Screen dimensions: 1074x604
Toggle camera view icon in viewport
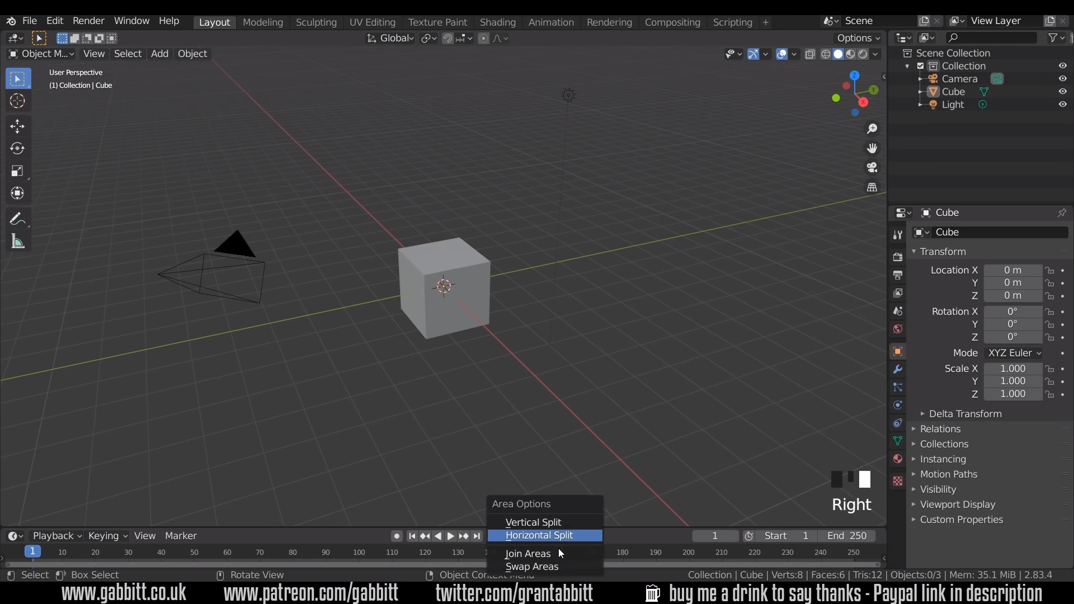872,168
